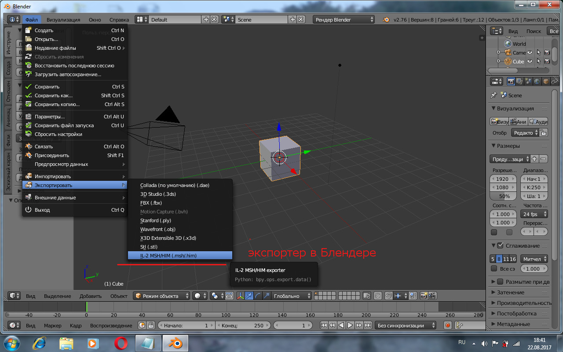Remove a render preset with minus button

(544, 159)
